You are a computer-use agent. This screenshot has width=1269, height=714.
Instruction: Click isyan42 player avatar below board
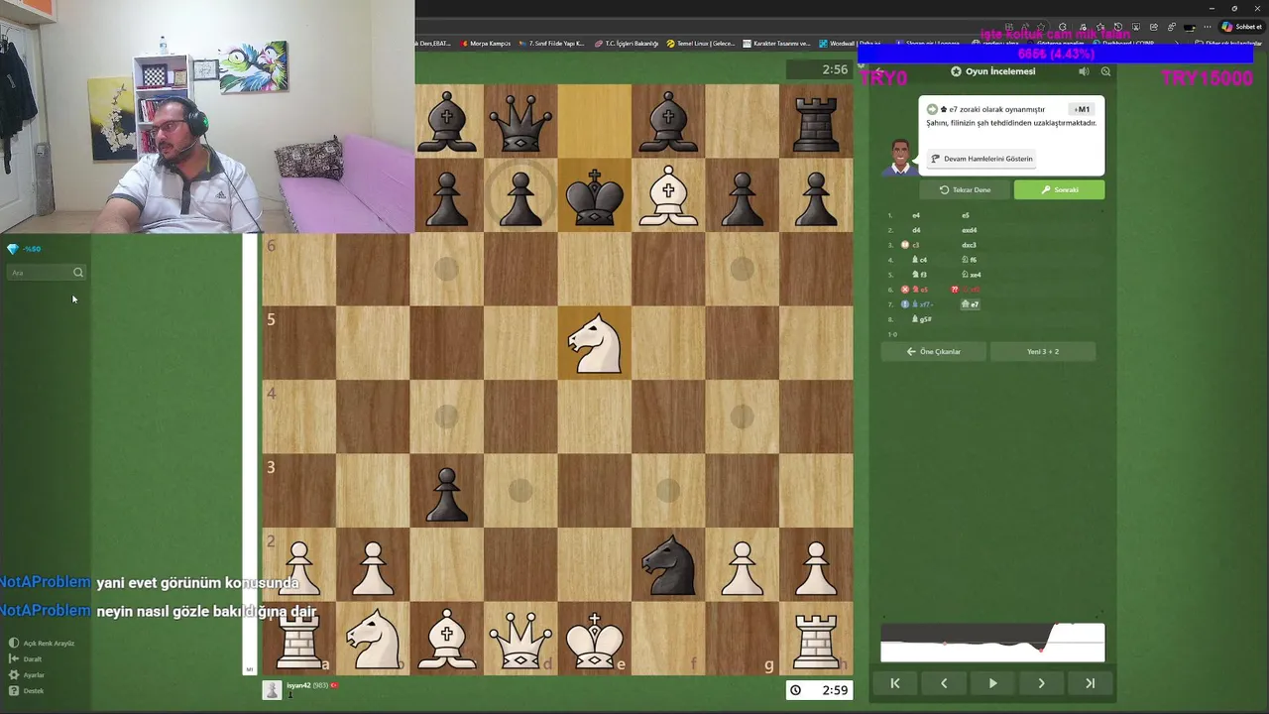272,690
